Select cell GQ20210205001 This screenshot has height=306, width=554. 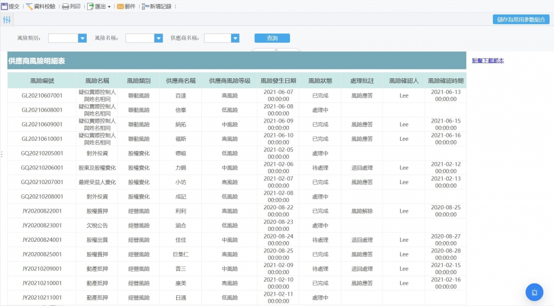(42, 153)
